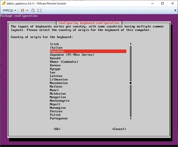Pick Portuguese from the list

(x=59, y=118)
